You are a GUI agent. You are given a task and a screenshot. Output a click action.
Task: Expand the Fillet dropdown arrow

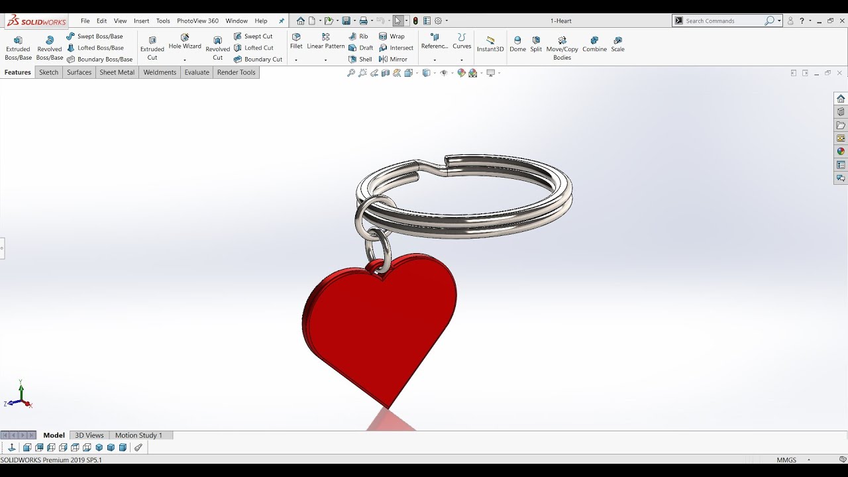pyautogui.click(x=296, y=60)
